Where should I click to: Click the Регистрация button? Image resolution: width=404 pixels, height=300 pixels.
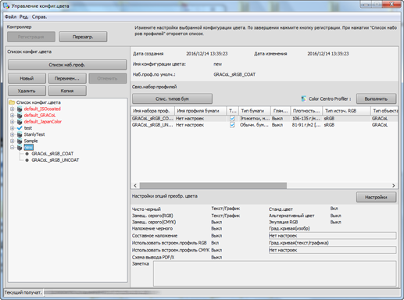(x=31, y=37)
